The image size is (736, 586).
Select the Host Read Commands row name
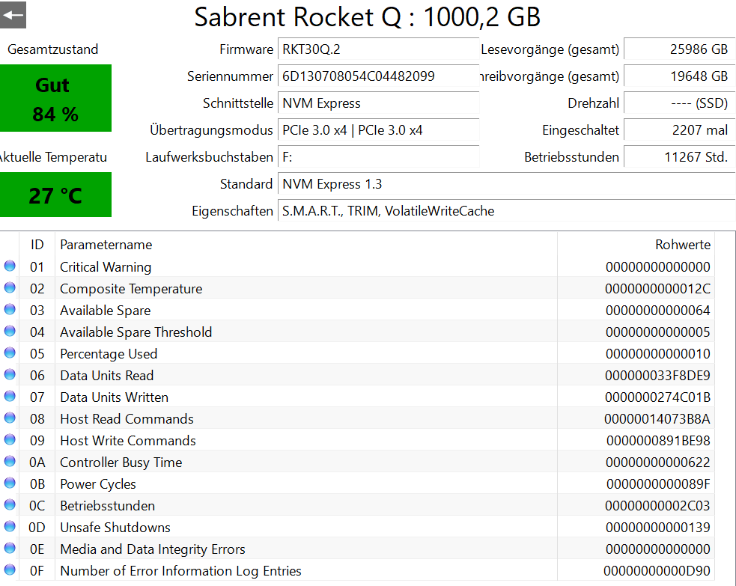click(x=127, y=419)
